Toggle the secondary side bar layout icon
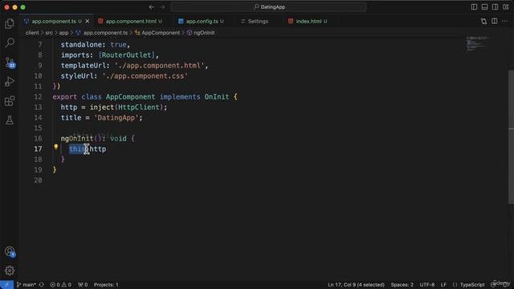 495,7
